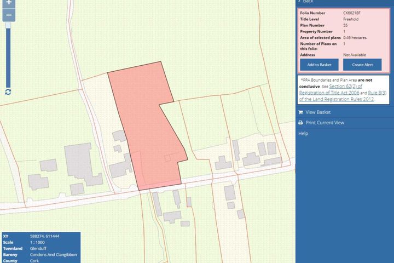Click the scale value 1 : 1000
The width and height of the screenshot is (394, 263).
37,242
